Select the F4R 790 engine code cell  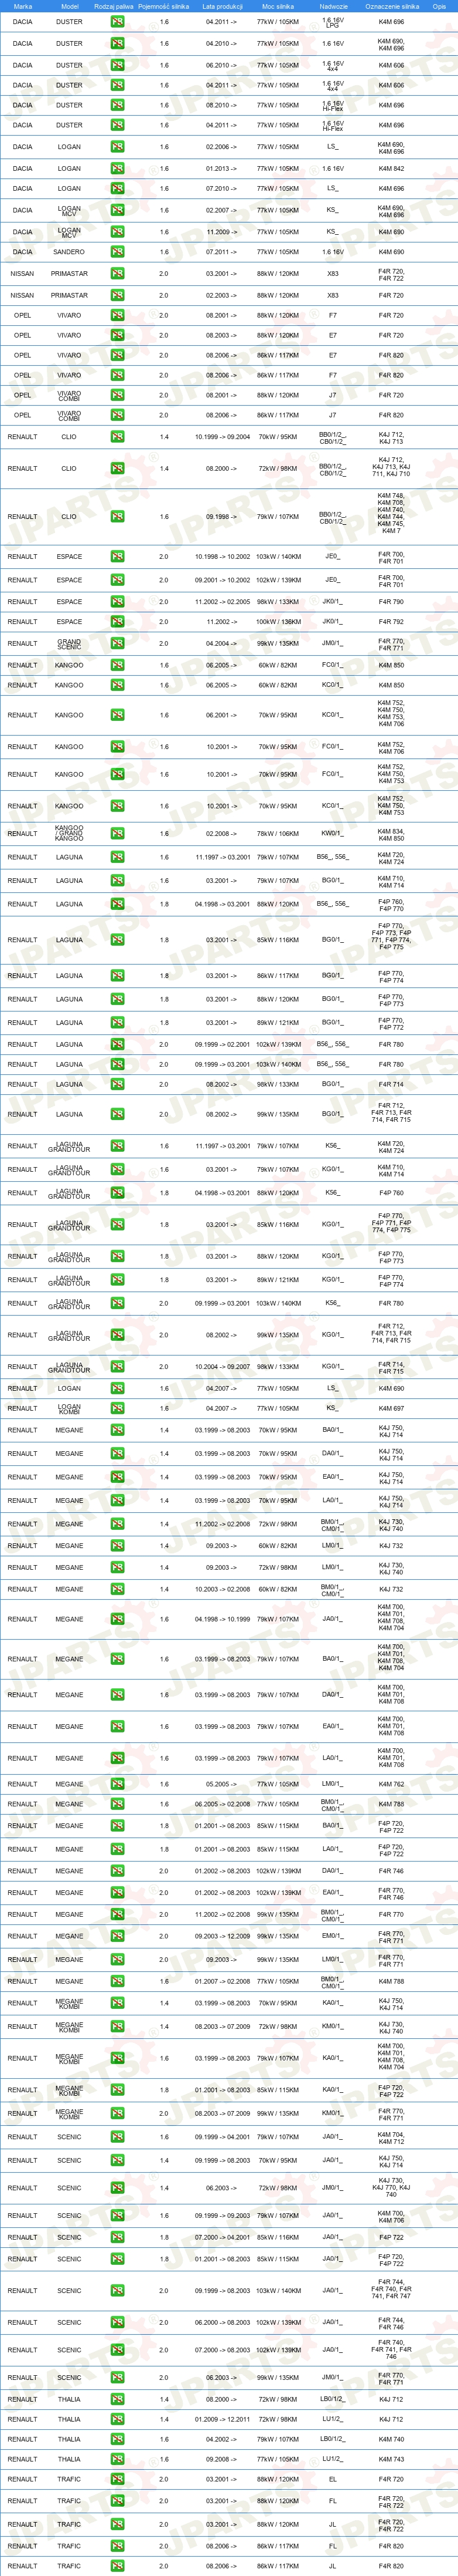(x=391, y=602)
